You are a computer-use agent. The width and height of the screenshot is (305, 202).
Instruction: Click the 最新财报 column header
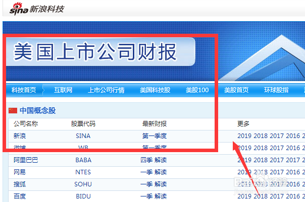click(x=155, y=123)
